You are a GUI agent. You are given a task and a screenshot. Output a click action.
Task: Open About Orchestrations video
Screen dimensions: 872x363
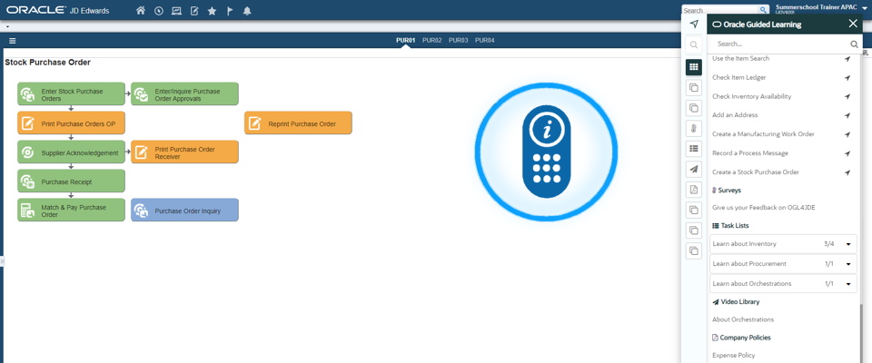click(743, 319)
